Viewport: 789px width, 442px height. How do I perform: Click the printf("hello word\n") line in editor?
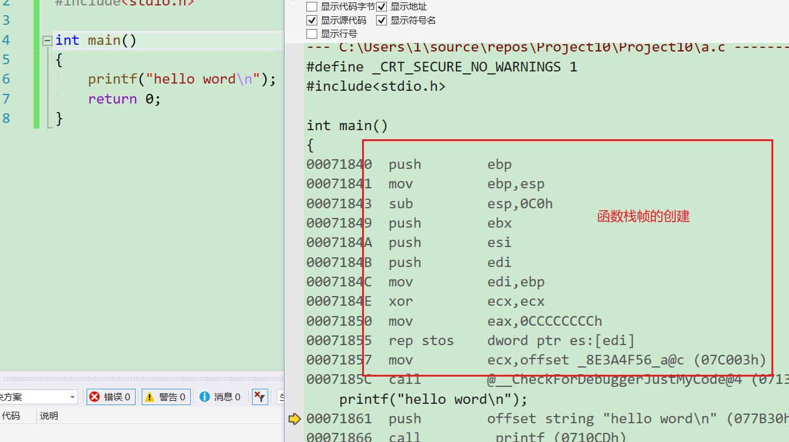182,79
